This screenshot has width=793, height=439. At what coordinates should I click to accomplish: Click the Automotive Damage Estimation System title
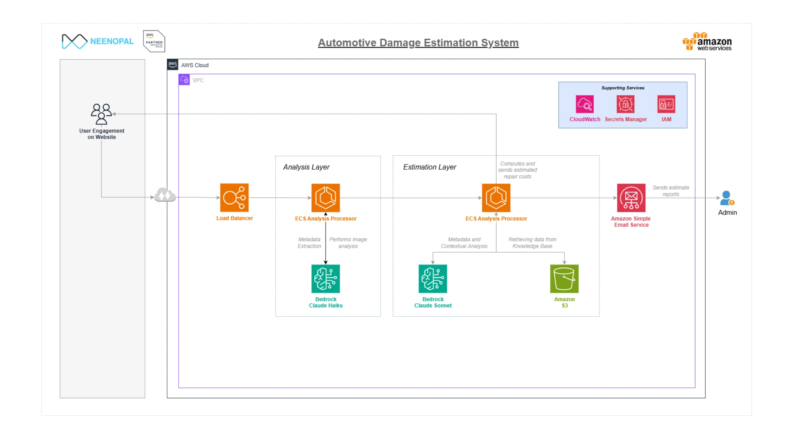click(x=418, y=43)
